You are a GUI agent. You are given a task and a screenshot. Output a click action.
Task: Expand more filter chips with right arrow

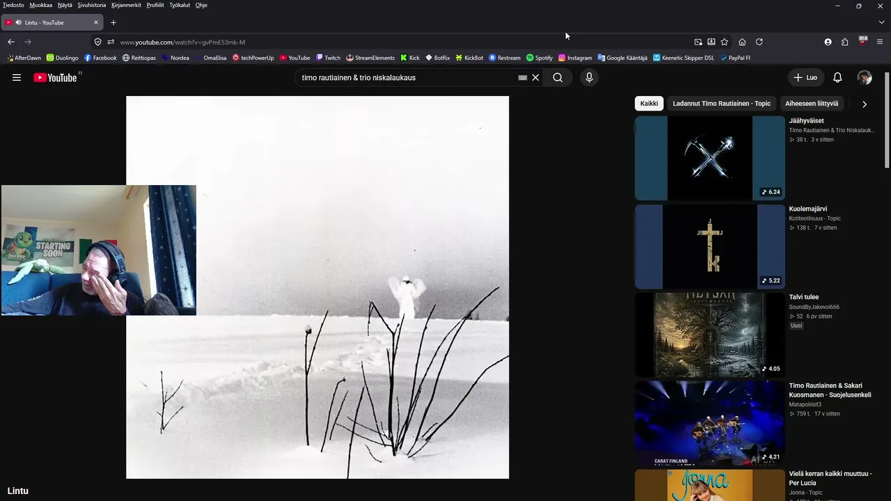pos(865,104)
